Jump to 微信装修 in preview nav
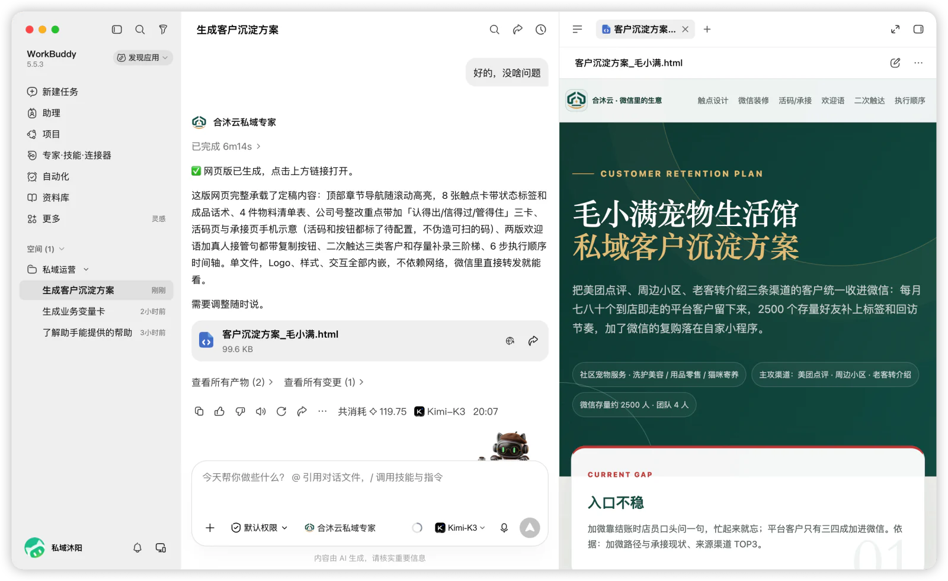Image resolution: width=948 pixels, height=581 pixels. pos(754,101)
